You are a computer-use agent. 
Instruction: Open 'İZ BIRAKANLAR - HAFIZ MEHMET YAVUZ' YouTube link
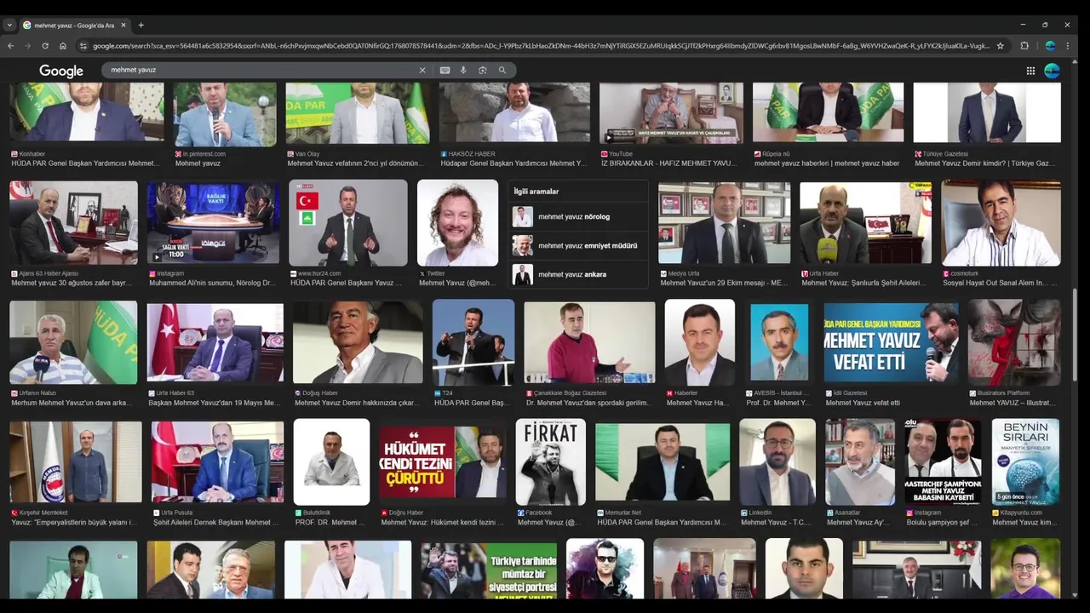pyautogui.click(x=668, y=163)
